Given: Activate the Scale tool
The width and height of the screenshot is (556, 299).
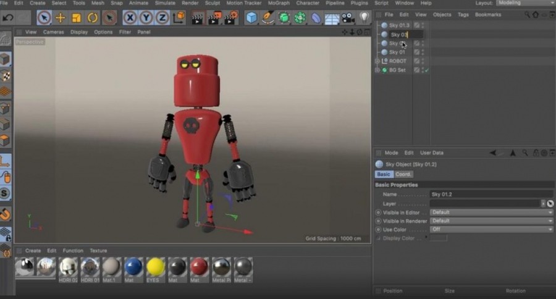Looking at the screenshot, I should (x=76, y=18).
